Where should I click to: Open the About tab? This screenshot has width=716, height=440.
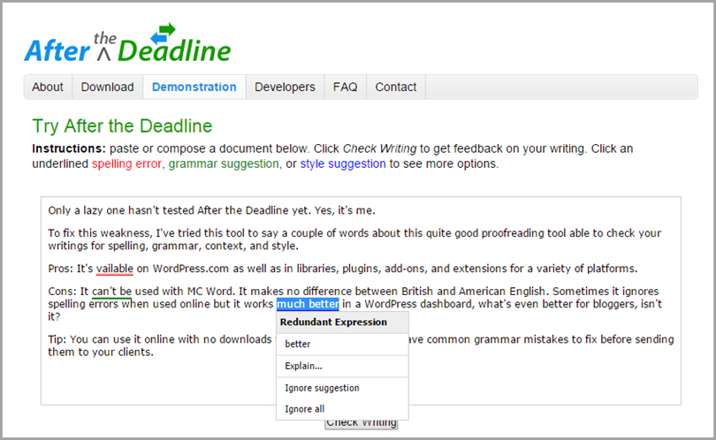tap(48, 87)
